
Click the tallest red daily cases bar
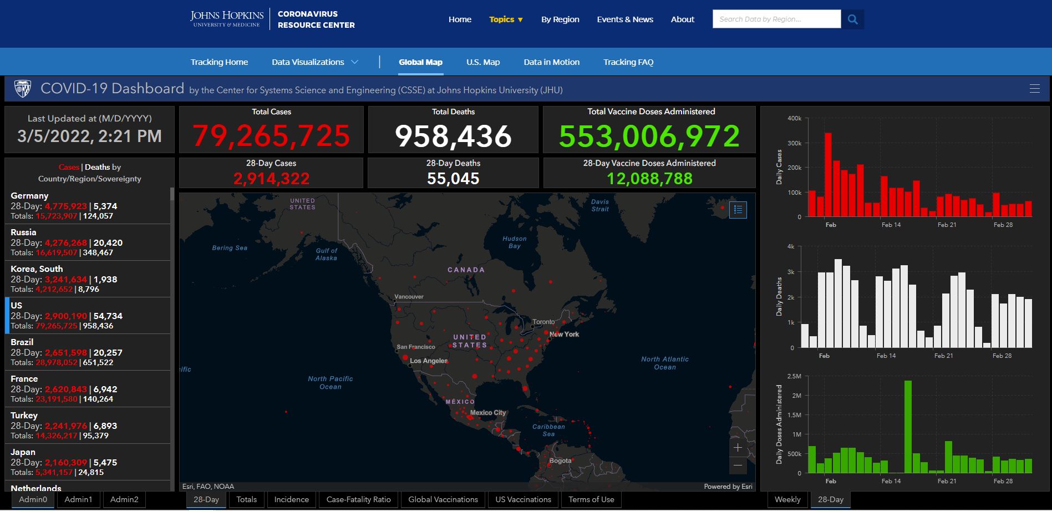[x=828, y=174]
